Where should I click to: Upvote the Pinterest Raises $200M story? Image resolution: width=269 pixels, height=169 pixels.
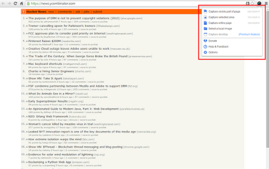27,41
